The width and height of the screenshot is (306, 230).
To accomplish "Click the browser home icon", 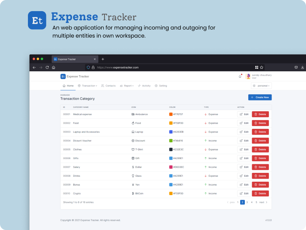I will 54,67.
